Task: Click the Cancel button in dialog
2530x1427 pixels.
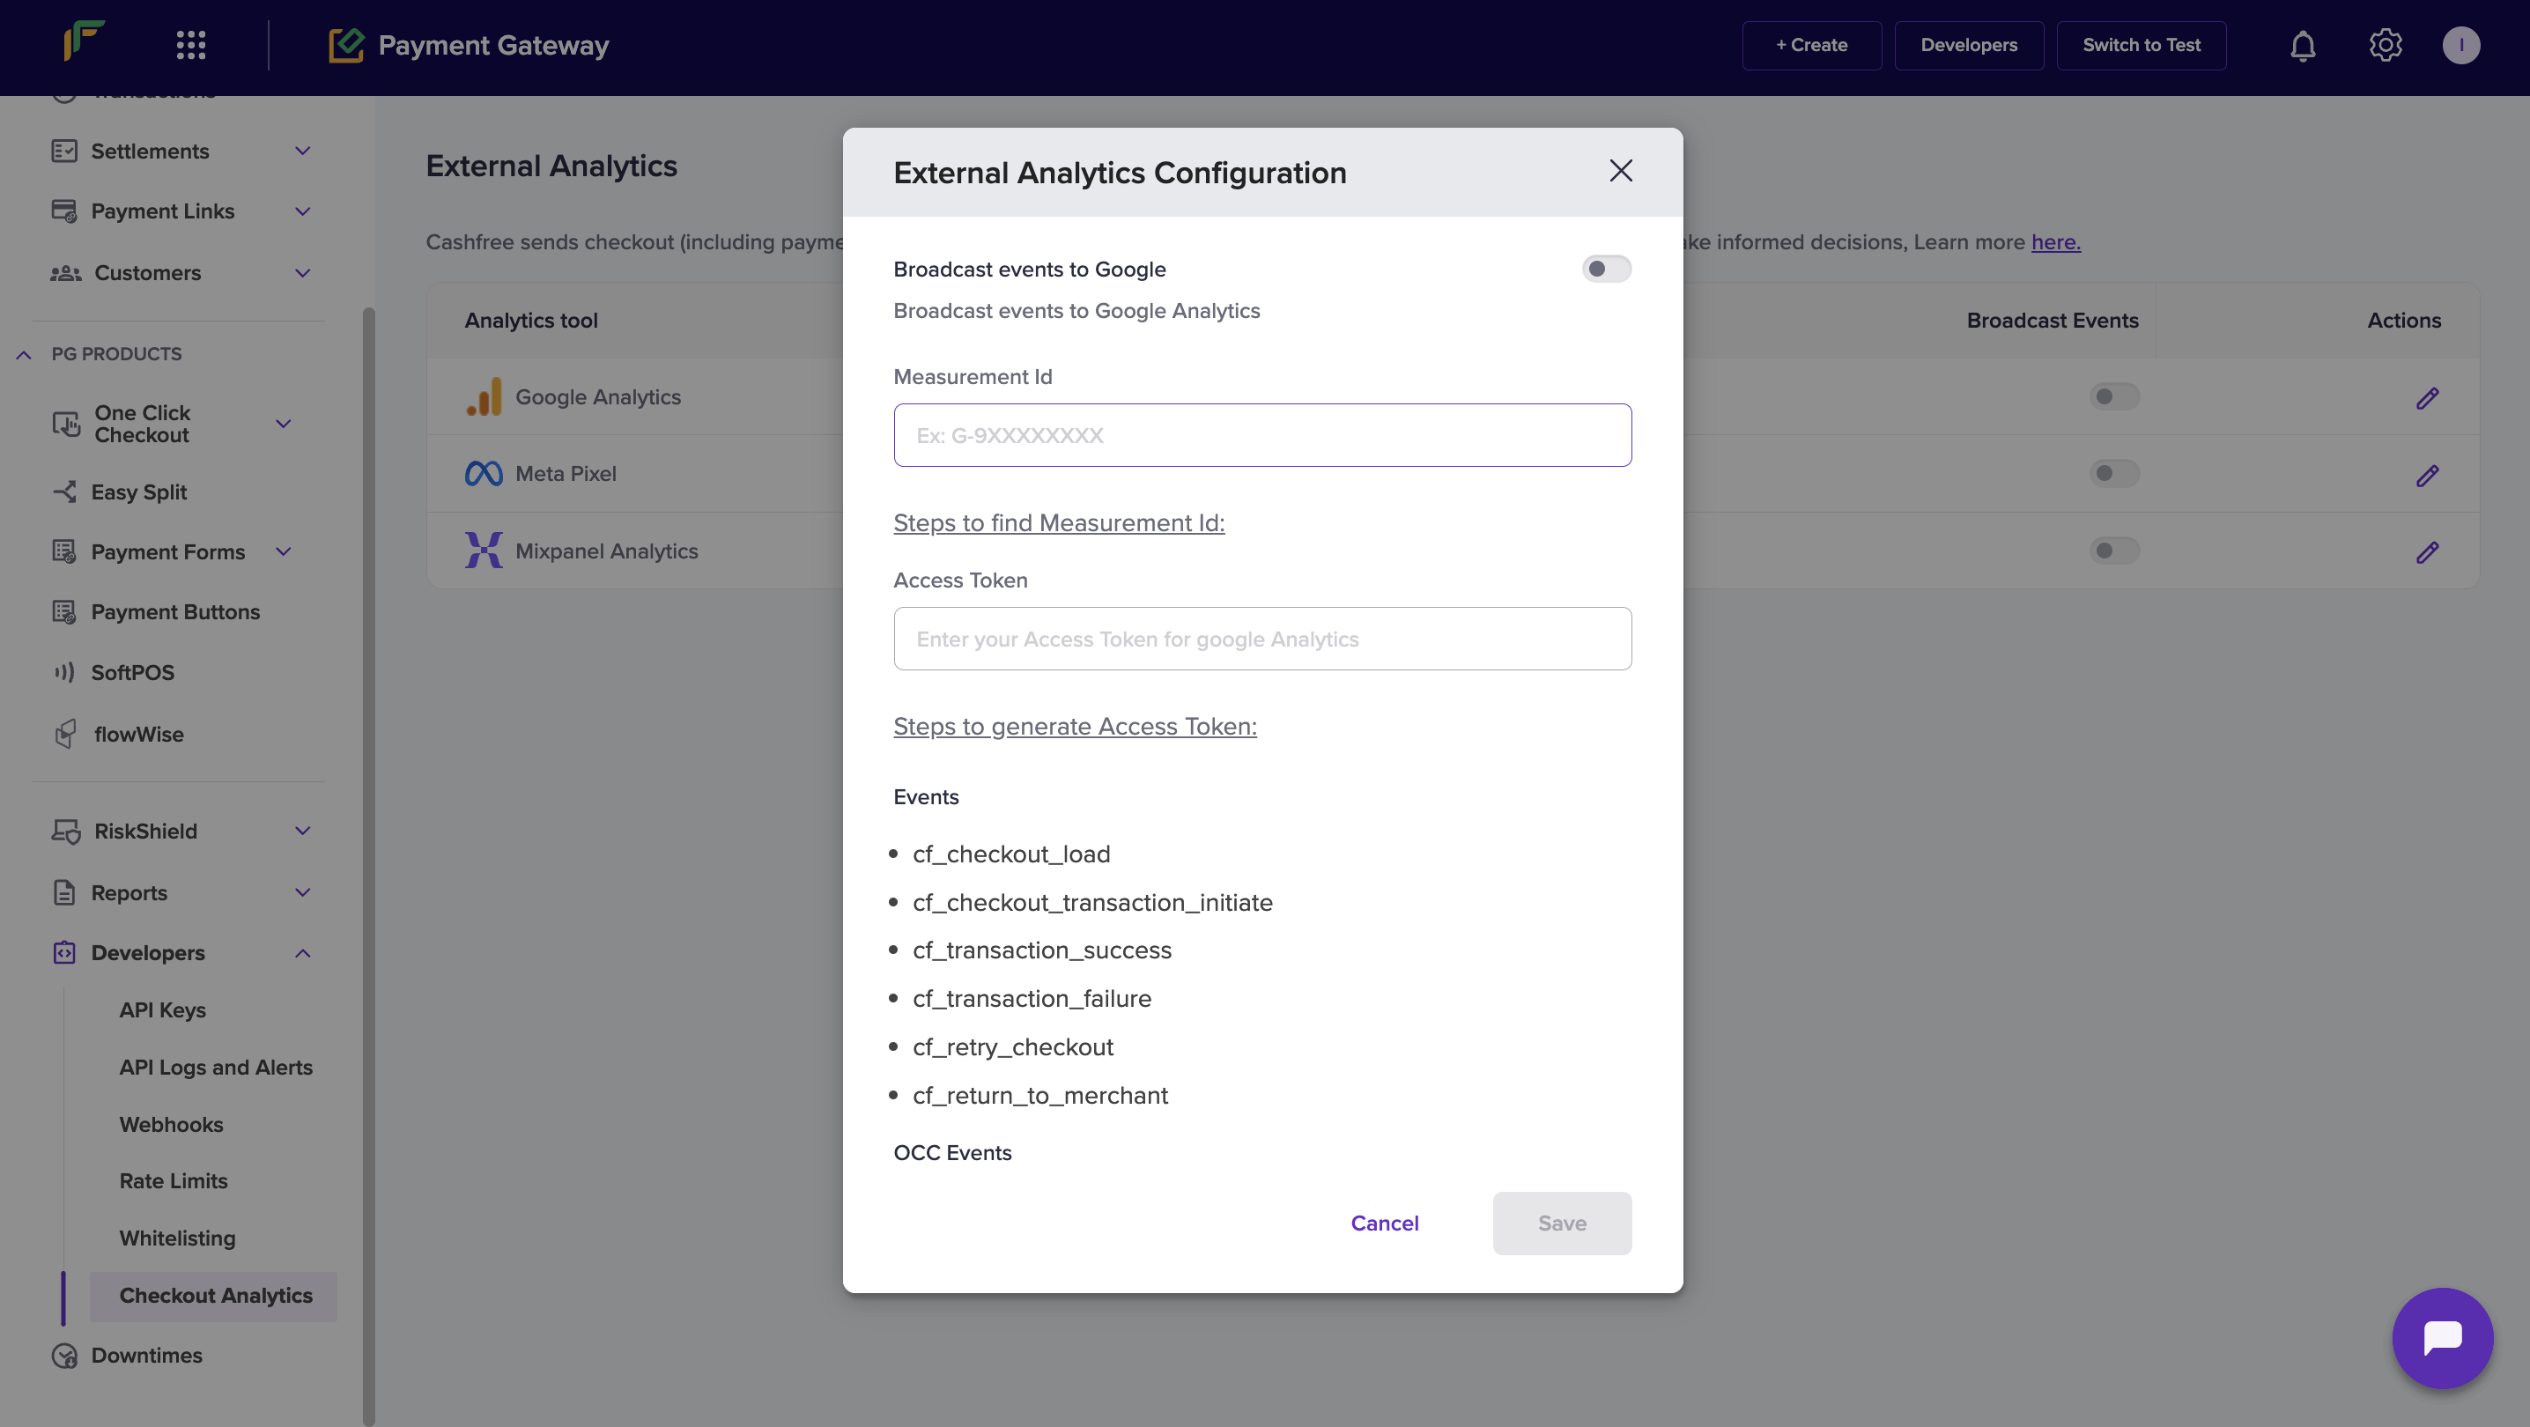Action: 1384,1223
